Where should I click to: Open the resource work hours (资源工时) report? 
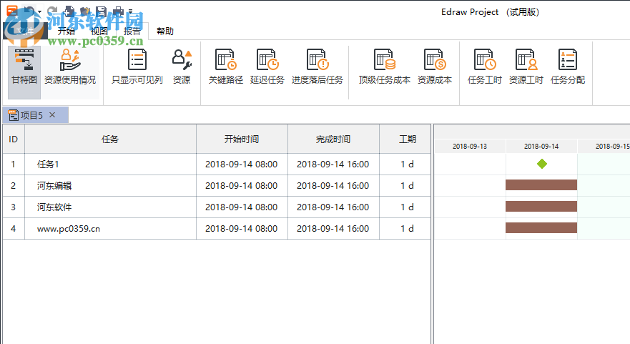coord(526,67)
